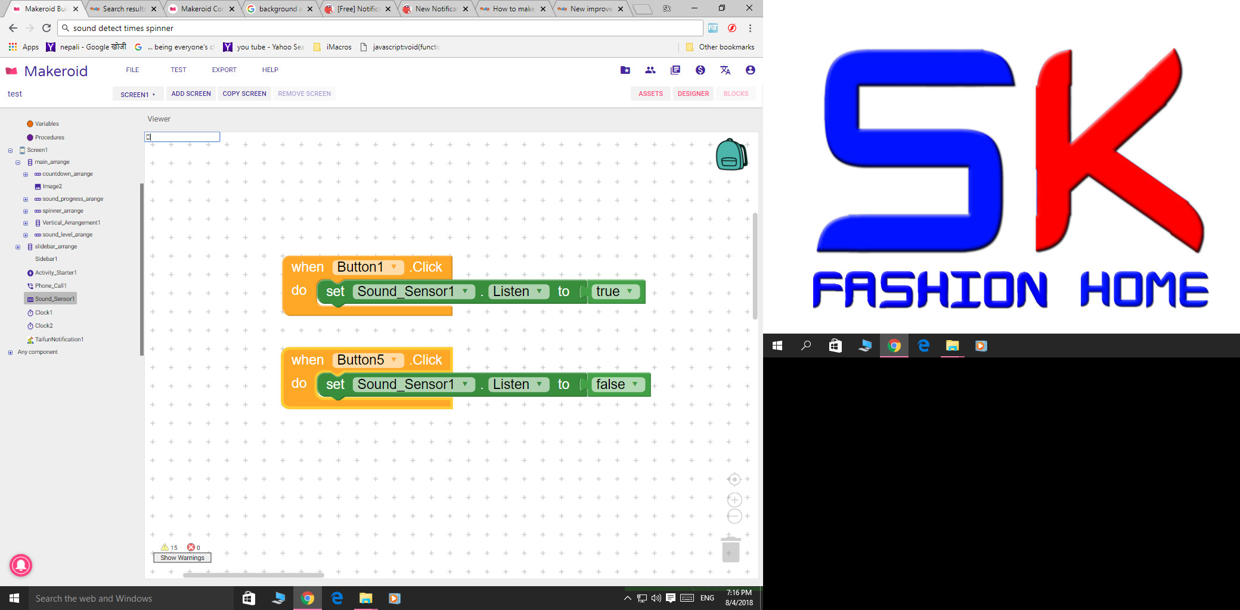
Task: Open Chrome from the bottom taskbar
Action: pyautogui.click(x=308, y=598)
